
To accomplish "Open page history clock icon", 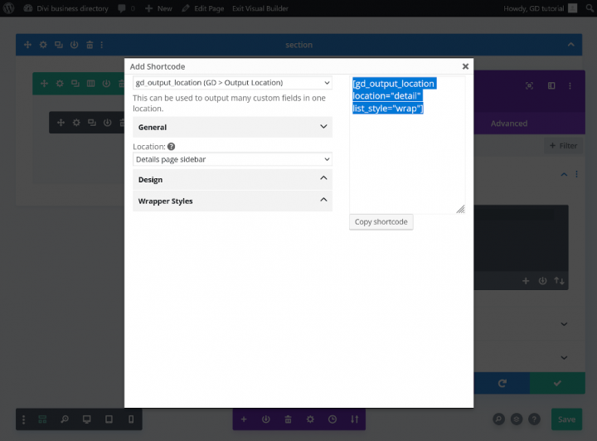I will click(332, 419).
